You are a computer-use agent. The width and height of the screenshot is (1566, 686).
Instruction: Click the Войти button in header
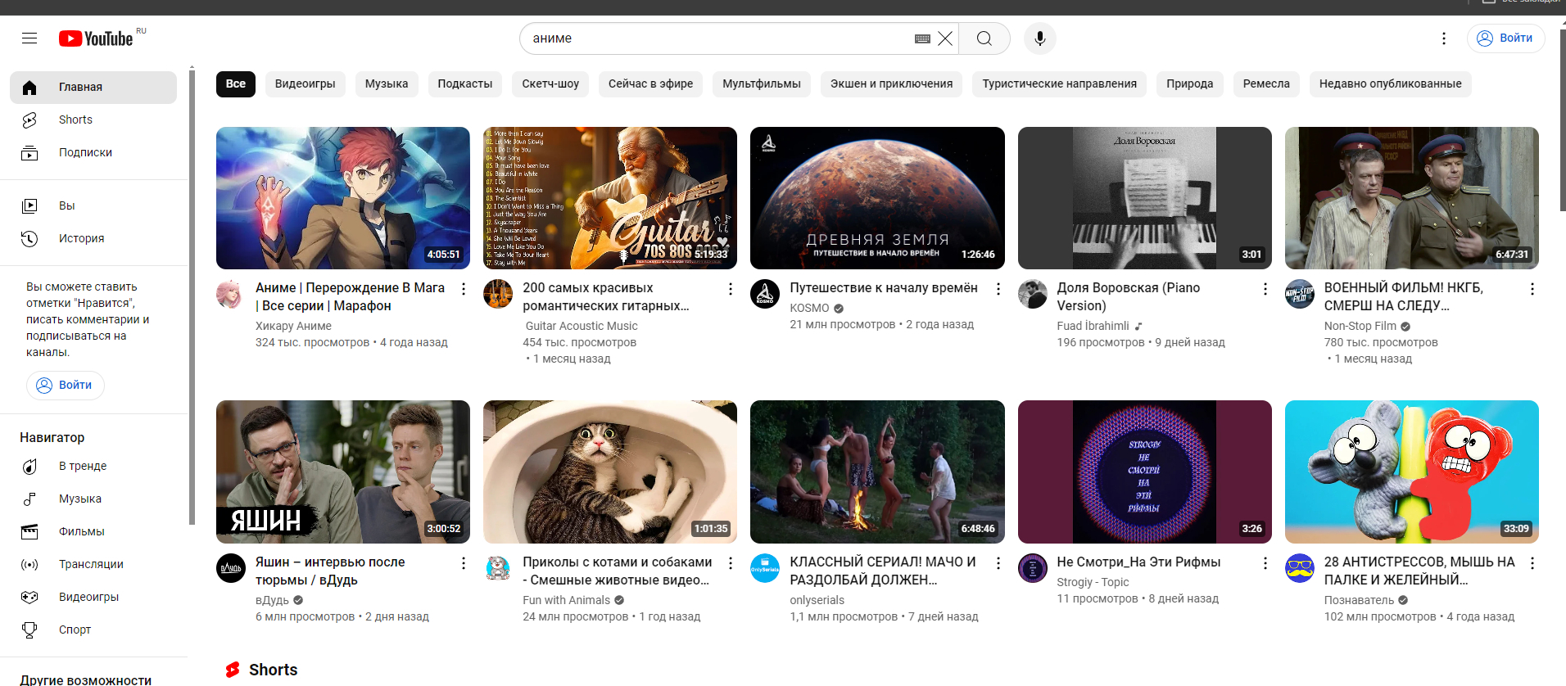click(1505, 38)
